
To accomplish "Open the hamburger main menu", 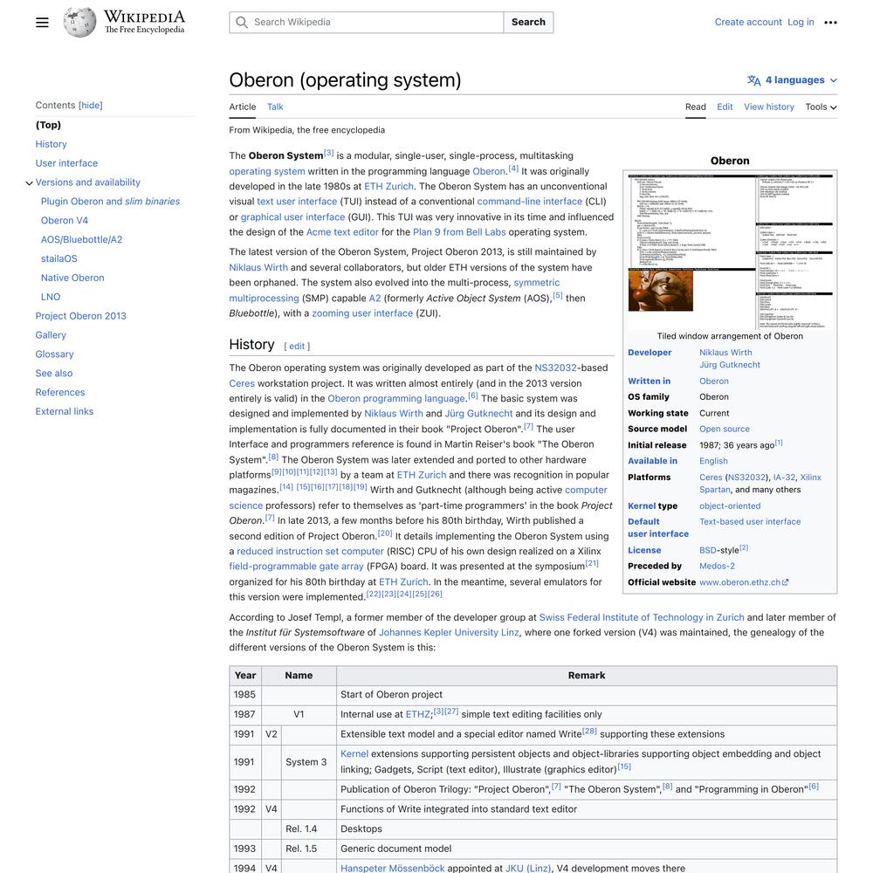I will point(42,23).
